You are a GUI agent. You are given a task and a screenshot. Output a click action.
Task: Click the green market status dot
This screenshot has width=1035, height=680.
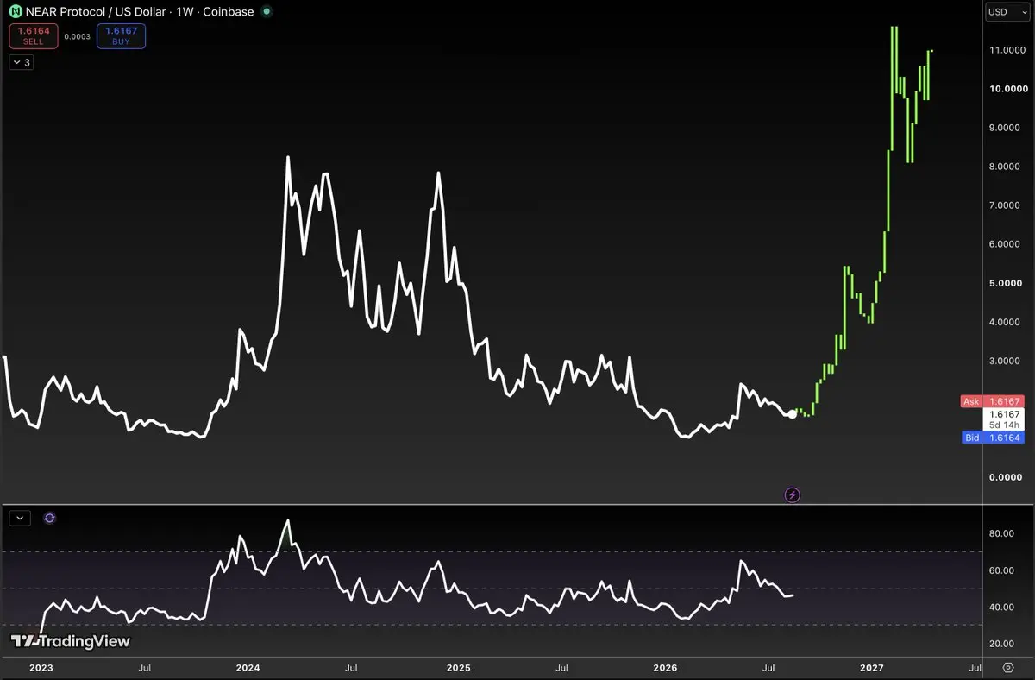pyautogui.click(x=266, y=12)
